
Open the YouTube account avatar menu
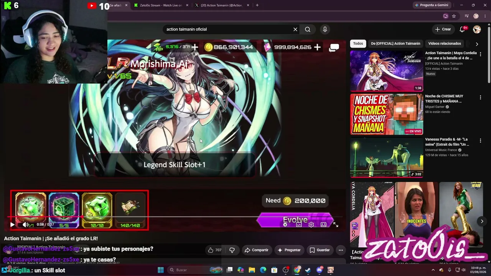[x=477, y=29]
